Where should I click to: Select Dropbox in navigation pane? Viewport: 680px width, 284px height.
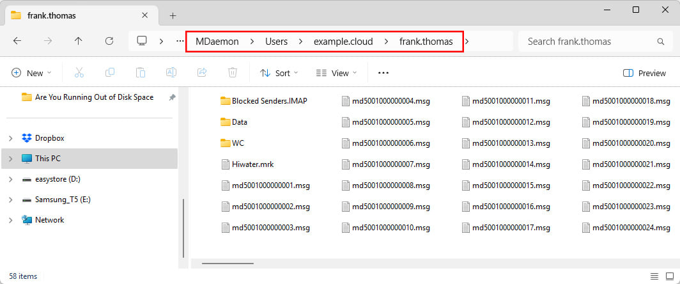pyautogui.click(x=49, y=138)
